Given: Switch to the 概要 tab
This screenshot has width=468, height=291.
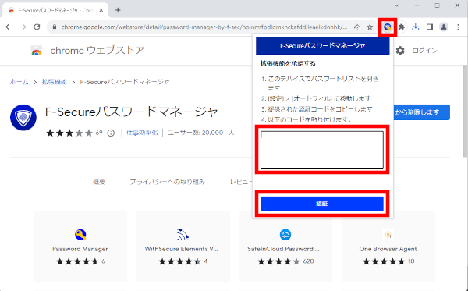Looking at the screenshot, I should click(x=99, y=182).
